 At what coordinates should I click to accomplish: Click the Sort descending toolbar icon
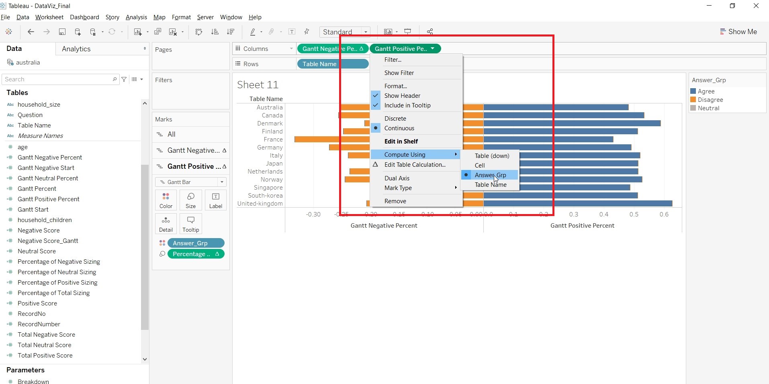[x=231, y=32]
